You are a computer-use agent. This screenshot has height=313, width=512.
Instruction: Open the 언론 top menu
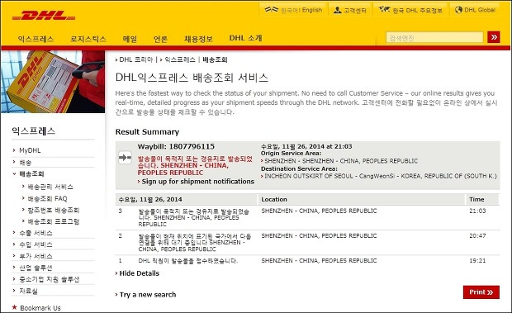click(161, 39)
